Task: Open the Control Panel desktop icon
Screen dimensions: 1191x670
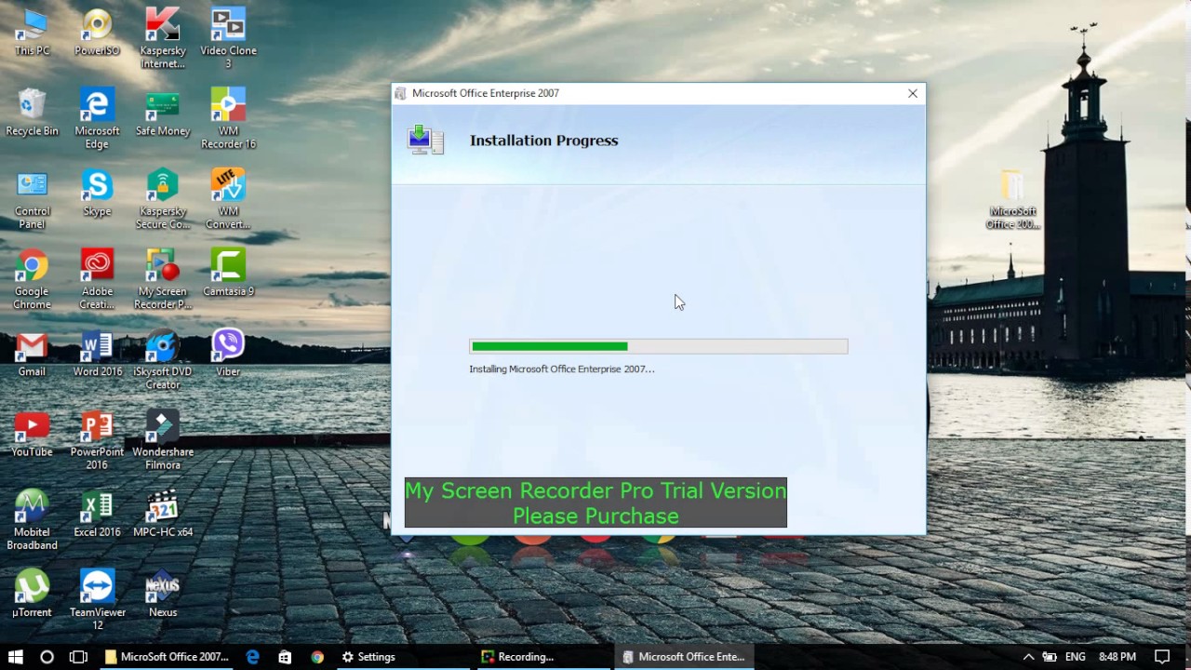Action: tap(32, 199)
